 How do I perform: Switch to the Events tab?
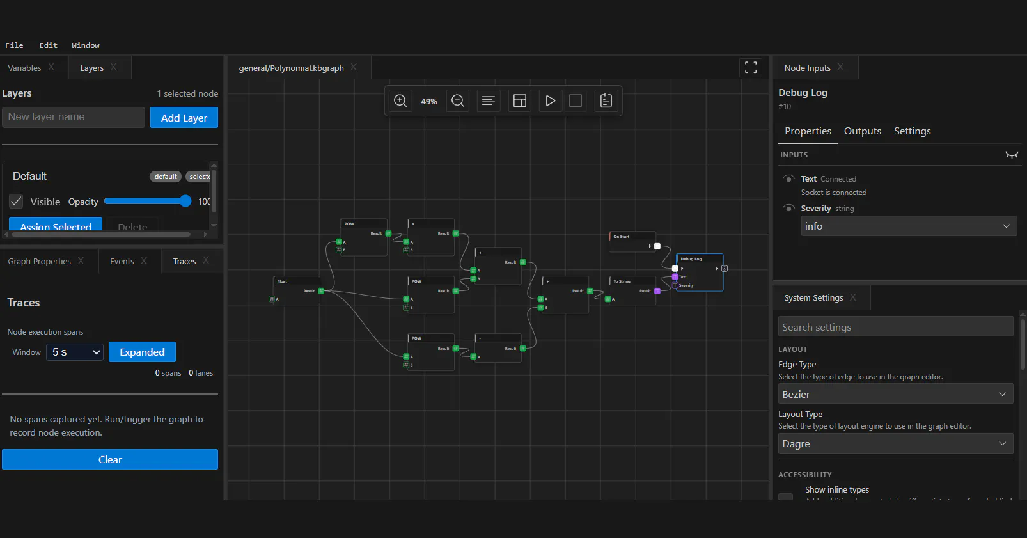pos(122,261)
